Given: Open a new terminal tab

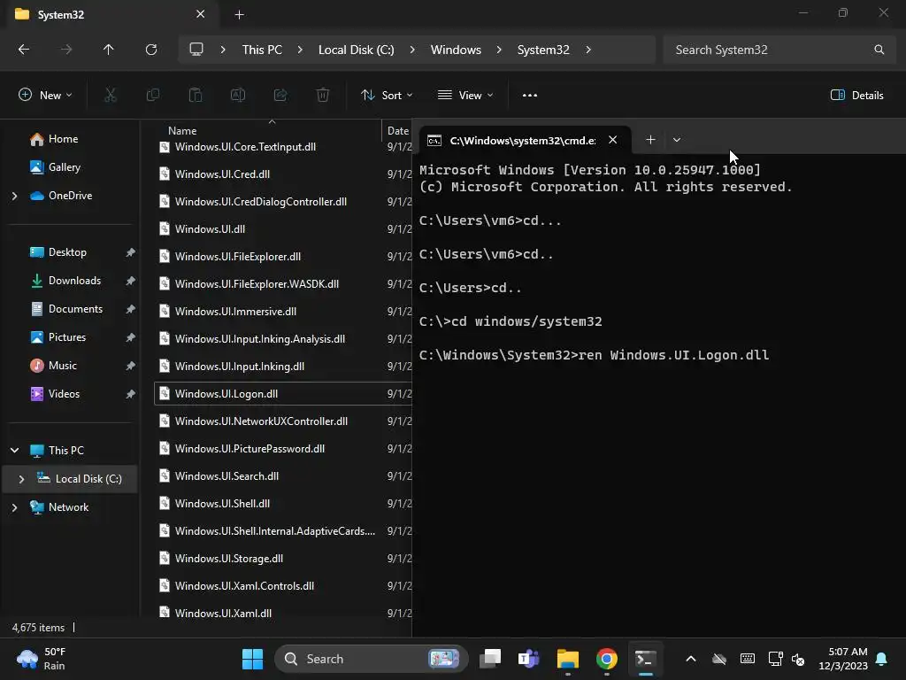Looking at the screenshot, I should pyautogui.click(x=650, y=140).
